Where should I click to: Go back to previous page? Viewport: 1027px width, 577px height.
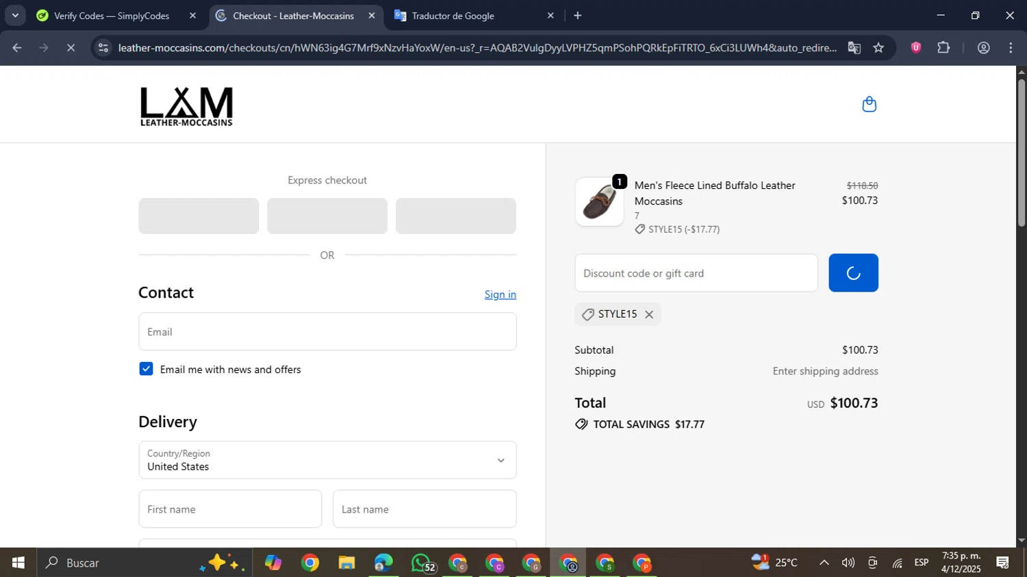(17, 48)
